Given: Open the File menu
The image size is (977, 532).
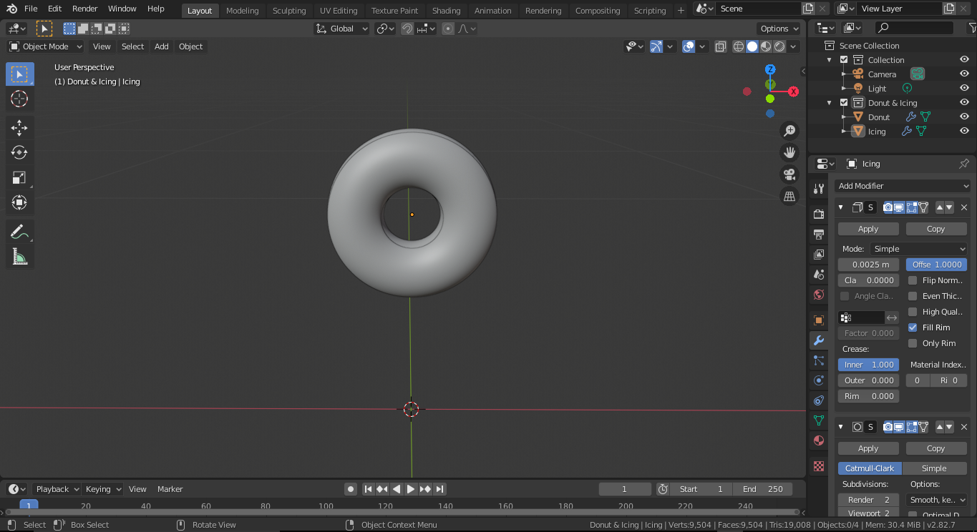Looking at the screenshot, I should (31, 9).
